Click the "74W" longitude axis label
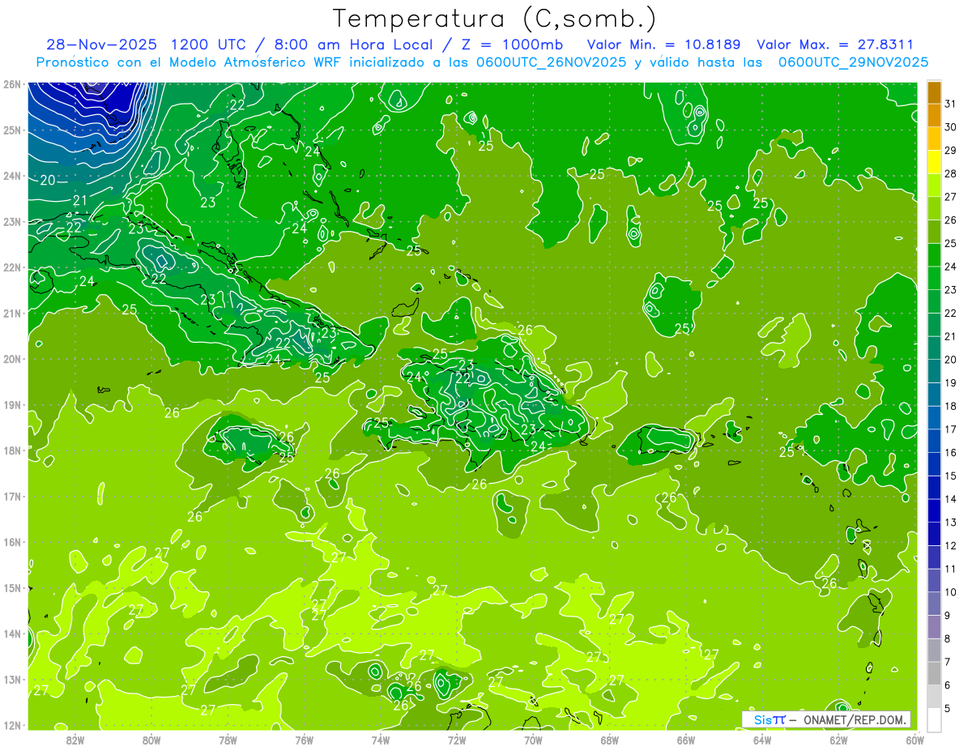 [x=381, y=740]
